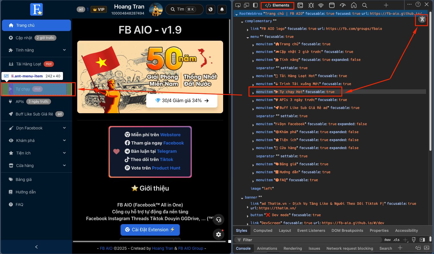Open the language globe button
The image size is (434, 254).
click(x=211, y=9)
